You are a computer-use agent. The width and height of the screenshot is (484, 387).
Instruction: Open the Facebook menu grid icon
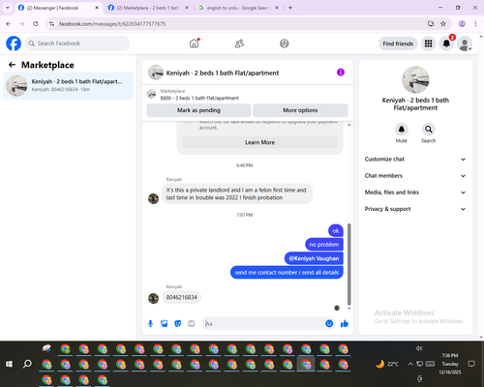coord(428,44)
